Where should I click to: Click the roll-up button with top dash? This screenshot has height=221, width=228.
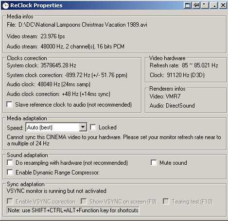coord(205,5)
